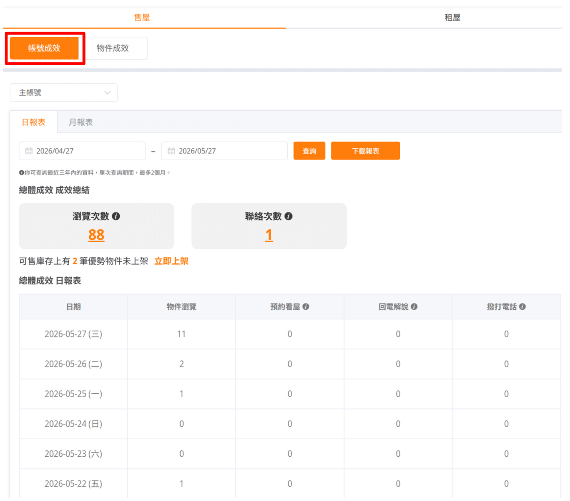Click the date cell 2026-05-26 (二)

pos(73,364)
